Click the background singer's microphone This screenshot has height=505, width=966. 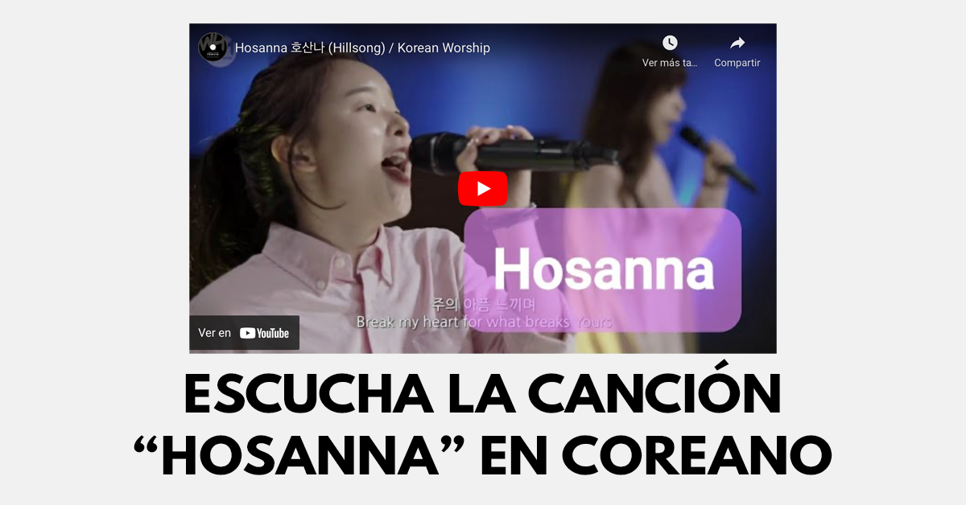click(715, 157)
